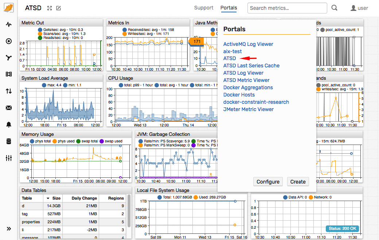Open the metrics pulse icon in sidebar

pos(9,24)
